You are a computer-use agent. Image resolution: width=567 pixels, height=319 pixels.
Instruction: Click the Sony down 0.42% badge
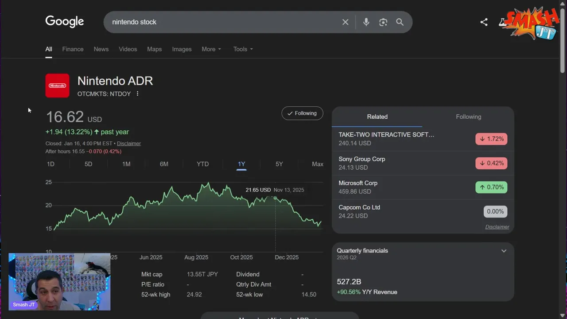click(491, 163)
